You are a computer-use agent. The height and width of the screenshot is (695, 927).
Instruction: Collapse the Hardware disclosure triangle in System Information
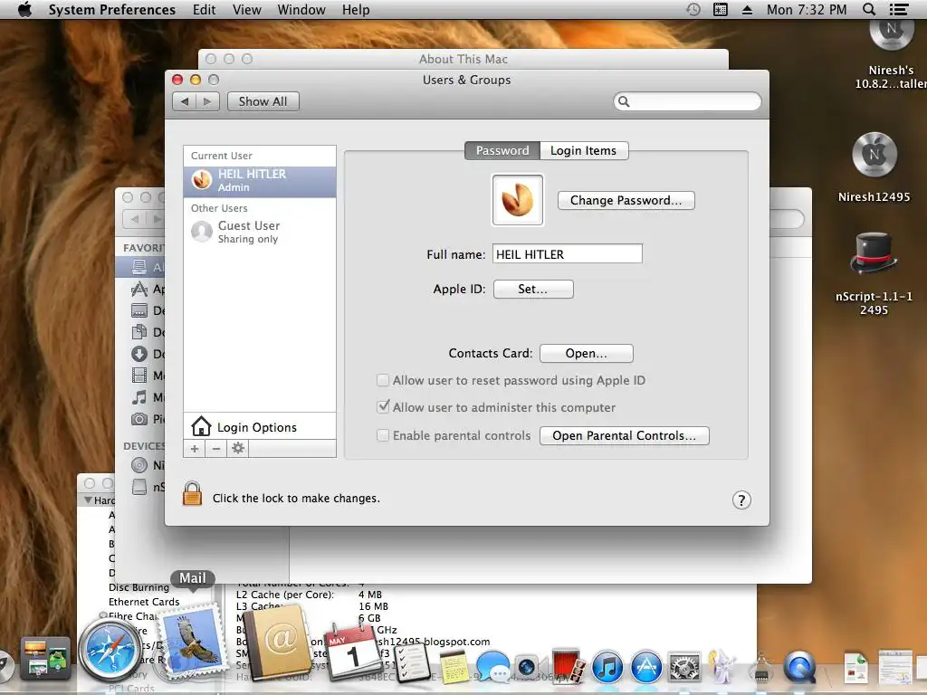(x=88, y=500)
